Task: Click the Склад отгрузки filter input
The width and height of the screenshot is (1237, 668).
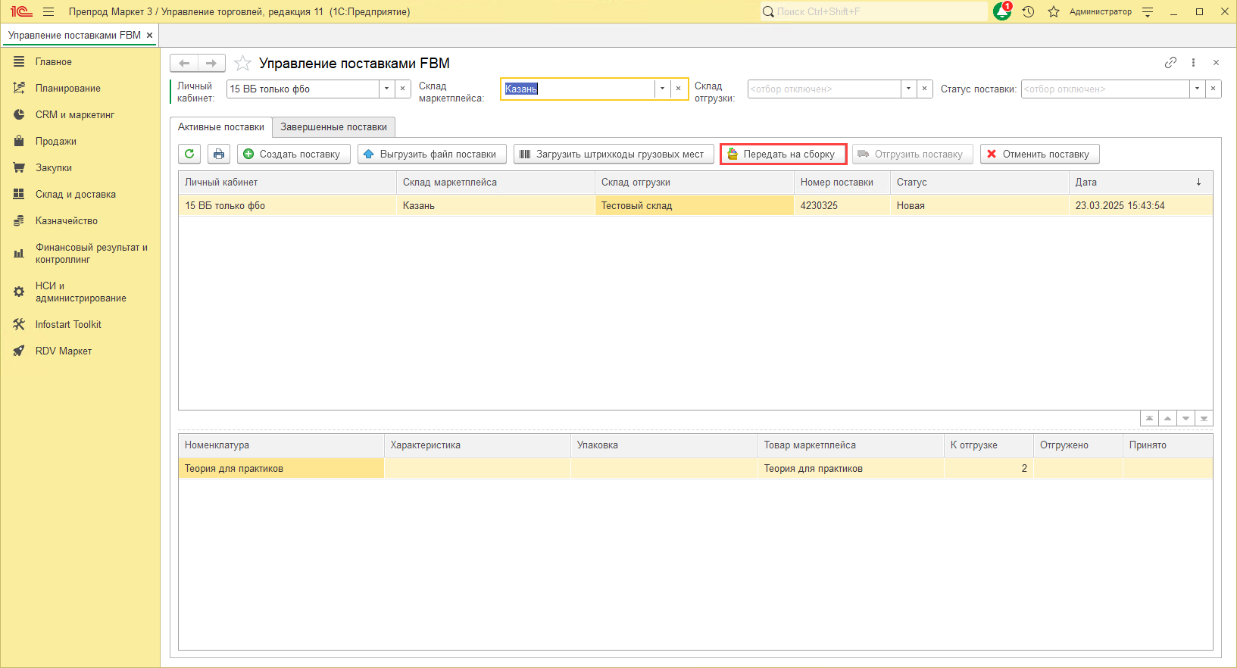Action: pos(824,89)
